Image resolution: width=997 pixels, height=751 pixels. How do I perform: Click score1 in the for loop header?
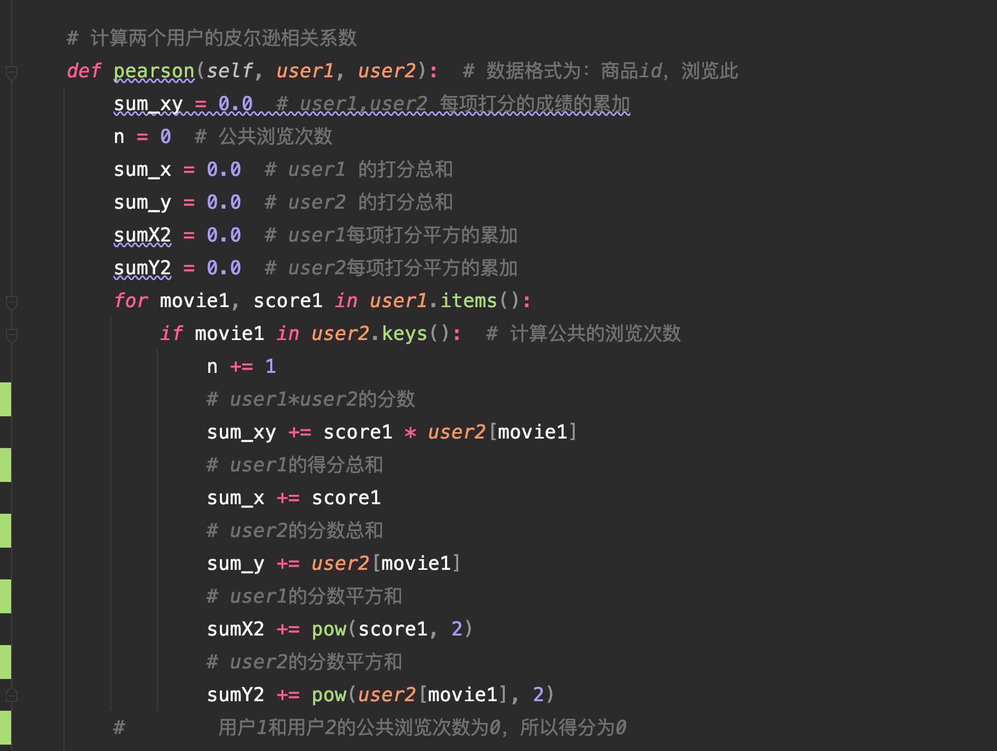click(x=288, y=301)
